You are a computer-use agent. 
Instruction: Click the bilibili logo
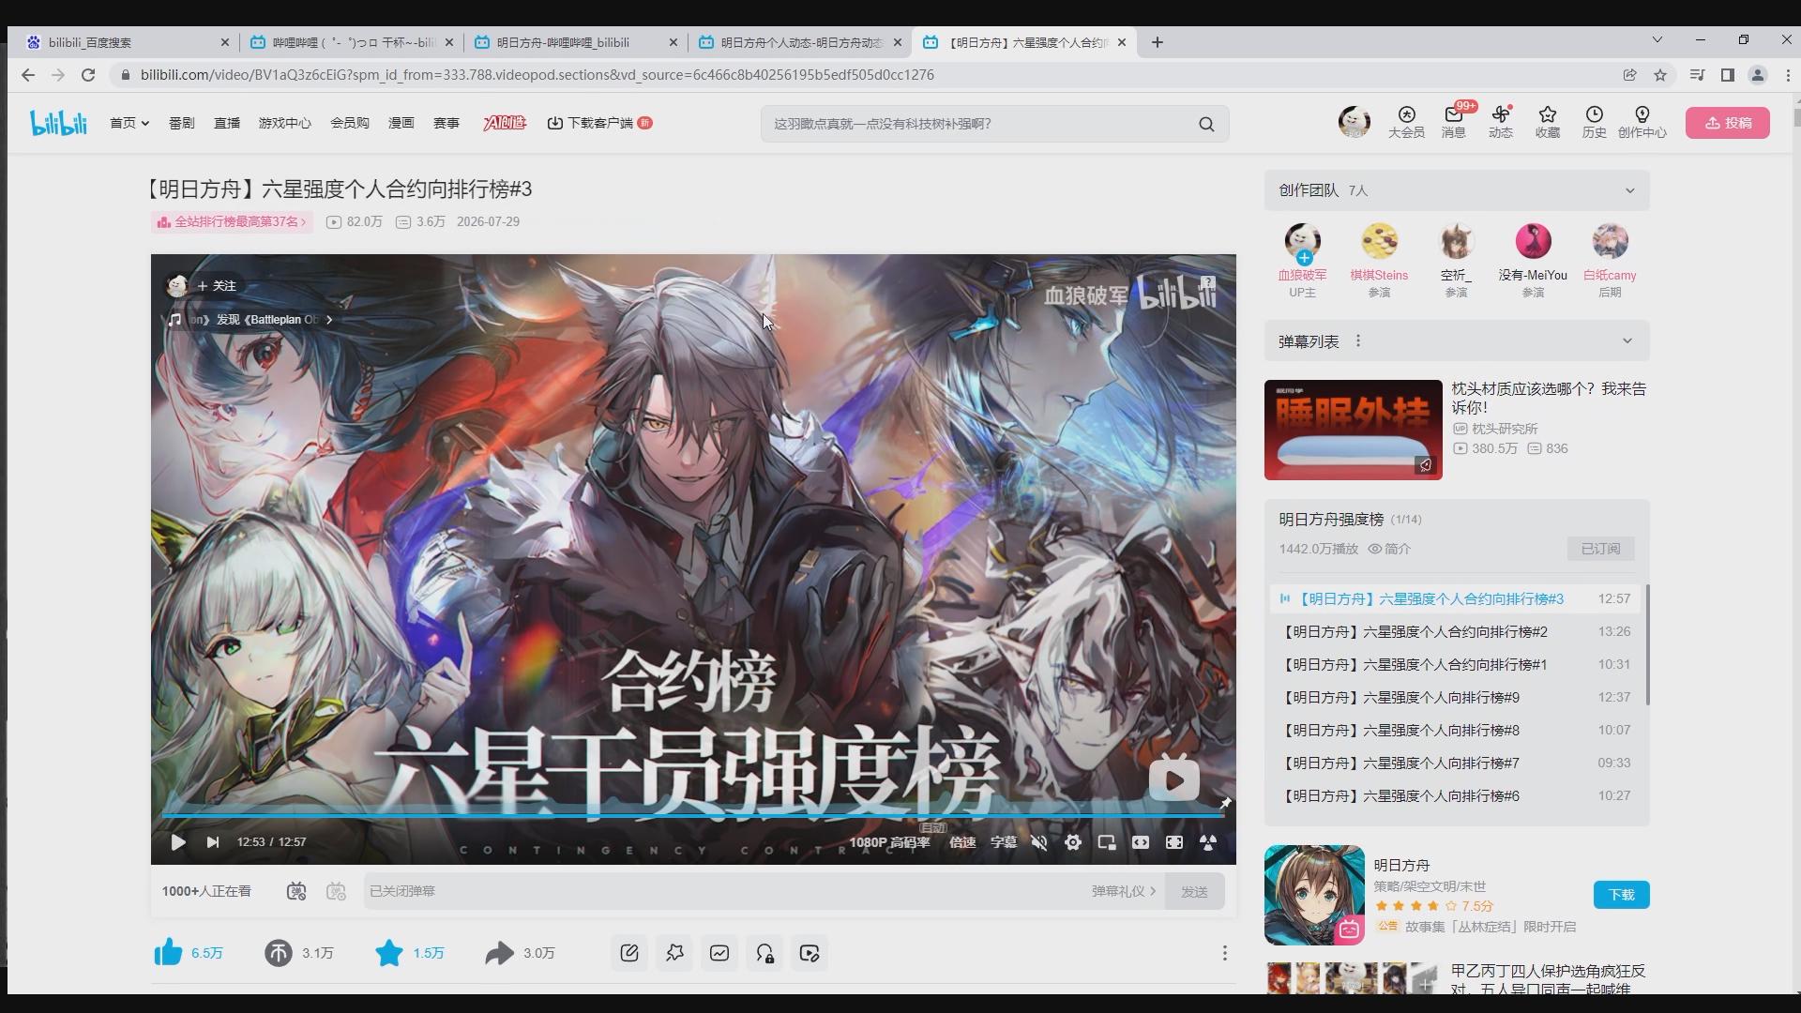[x=58, y=123]
